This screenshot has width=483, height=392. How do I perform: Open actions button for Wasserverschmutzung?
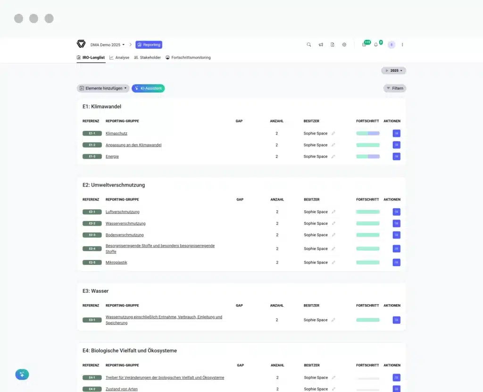tap(396, 223)
